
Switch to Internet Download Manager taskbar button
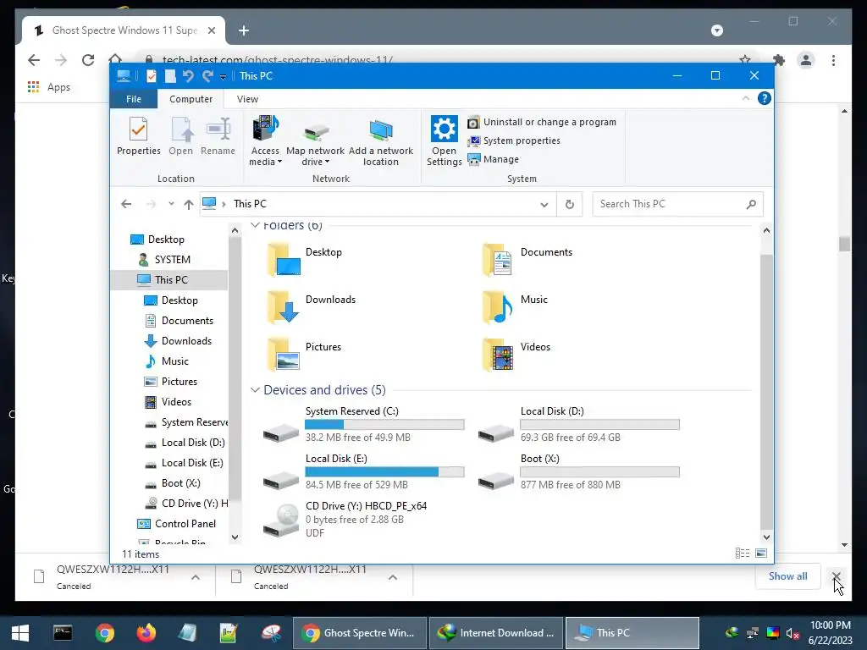496,633
